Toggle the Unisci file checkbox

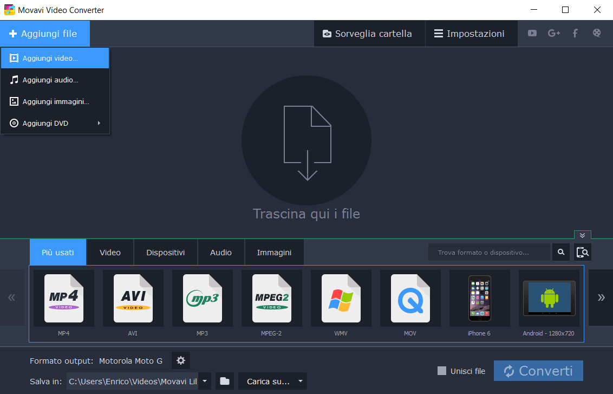(x=442, y=371)
